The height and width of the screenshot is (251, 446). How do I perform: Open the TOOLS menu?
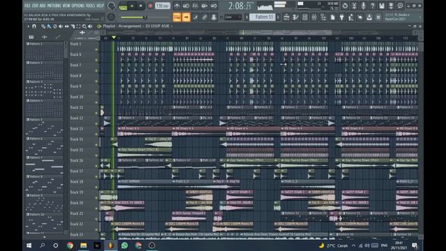click(x=91, y=6)
